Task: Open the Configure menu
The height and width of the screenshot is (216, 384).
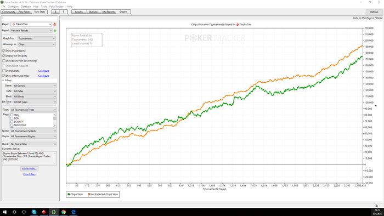Action: (x=13, y=7)
